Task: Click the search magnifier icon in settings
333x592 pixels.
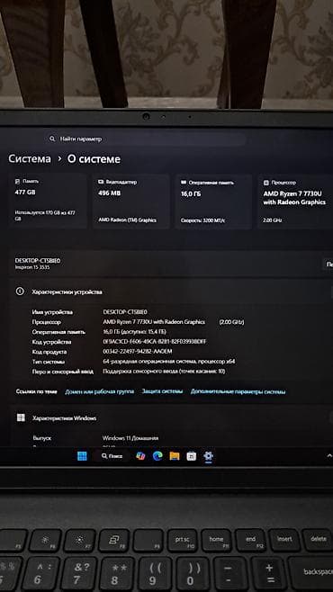Action: (x=52, y=139)
